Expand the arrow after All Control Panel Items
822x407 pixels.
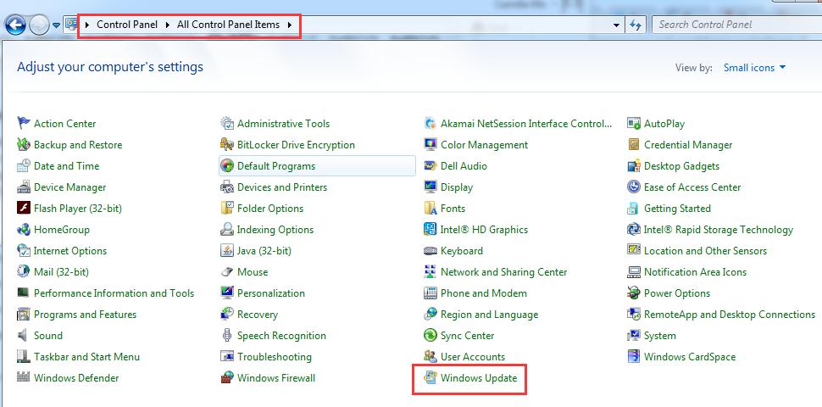tap(290, 25)
